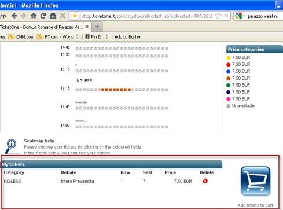Open the FT.com - World bookmark
The image size is (283, 210).
coord(56,36)
